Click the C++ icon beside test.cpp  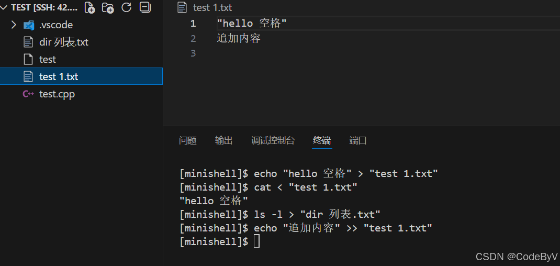(x=28, y=94)
